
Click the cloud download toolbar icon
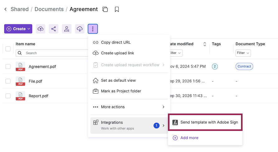80,29
